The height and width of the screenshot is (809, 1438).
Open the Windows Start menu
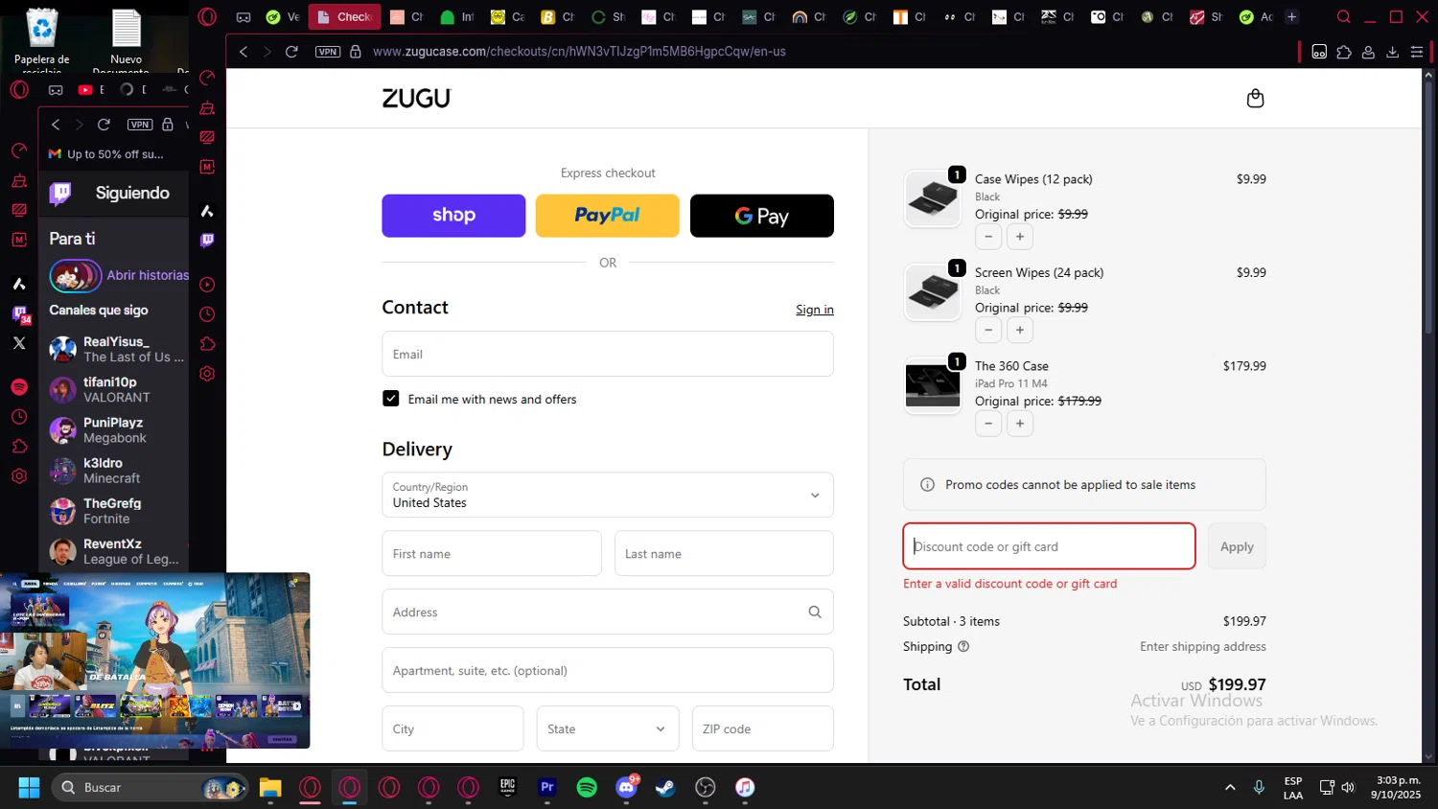click(x=29, y=787)
